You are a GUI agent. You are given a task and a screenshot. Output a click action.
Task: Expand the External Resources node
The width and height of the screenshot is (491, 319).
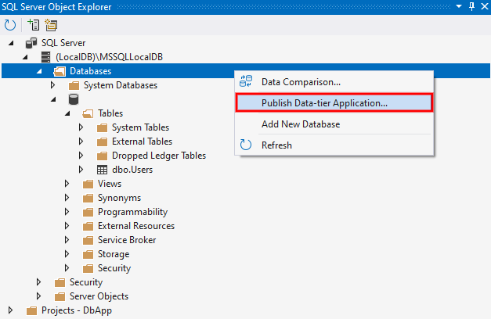point(67,226)
